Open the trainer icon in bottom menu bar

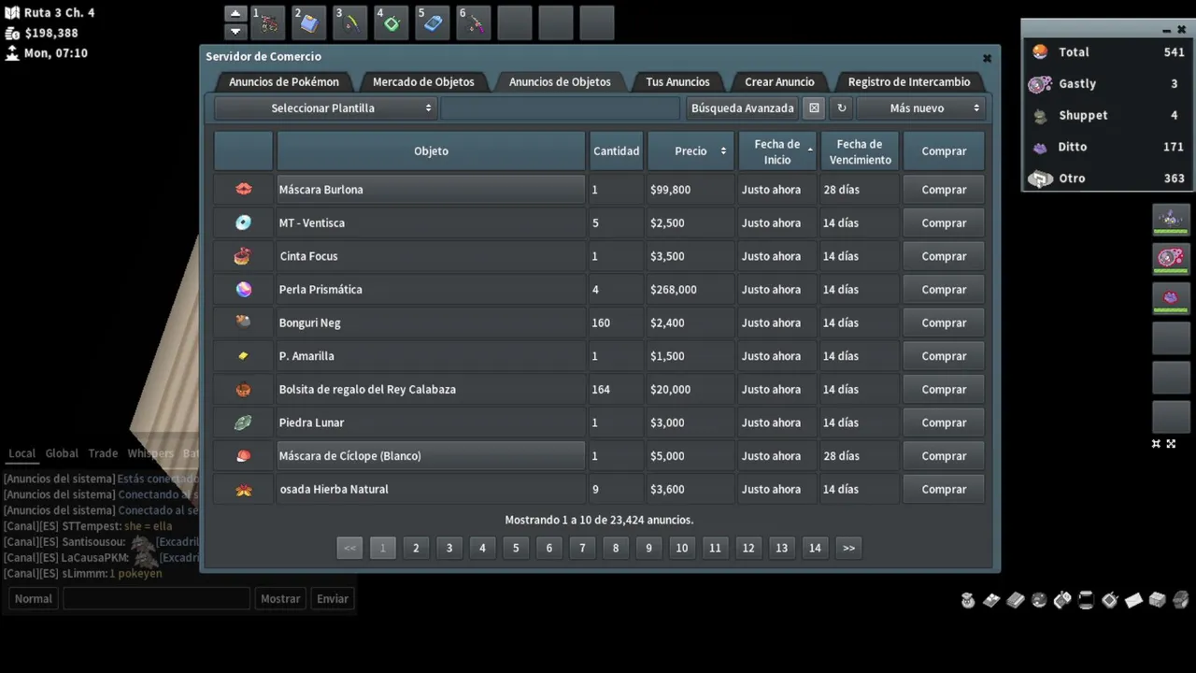[968, 600]
